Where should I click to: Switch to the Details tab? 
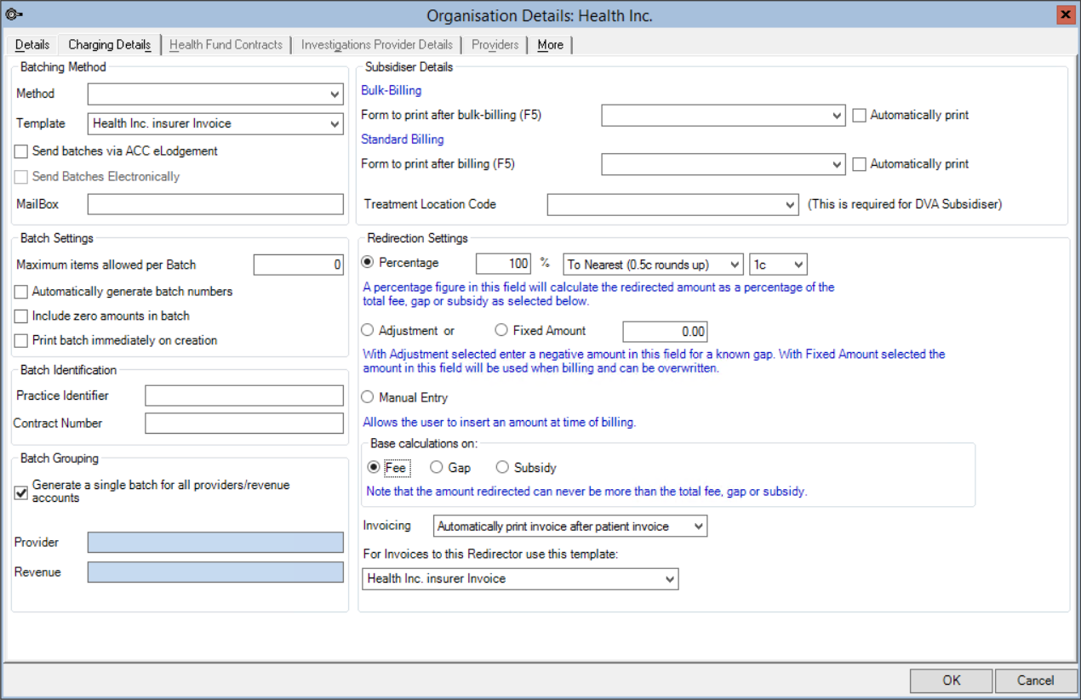pyautogui.click(x=32, y=44)
